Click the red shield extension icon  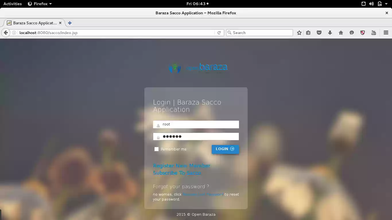click(363, 33)
